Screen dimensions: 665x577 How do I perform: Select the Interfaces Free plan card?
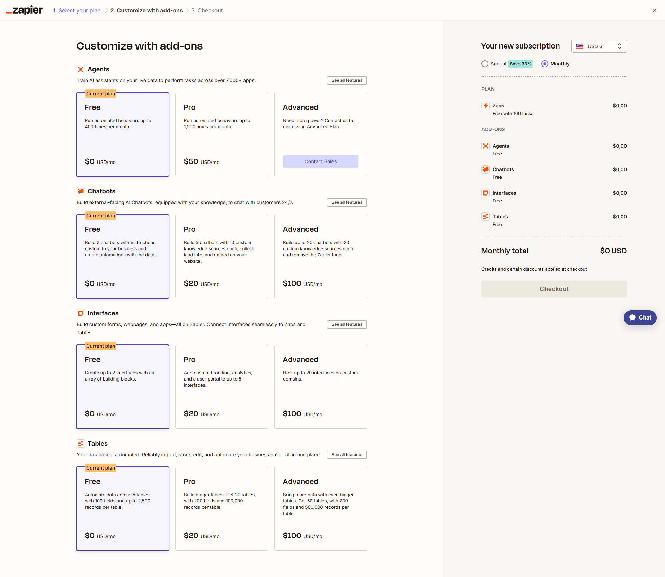123,387
